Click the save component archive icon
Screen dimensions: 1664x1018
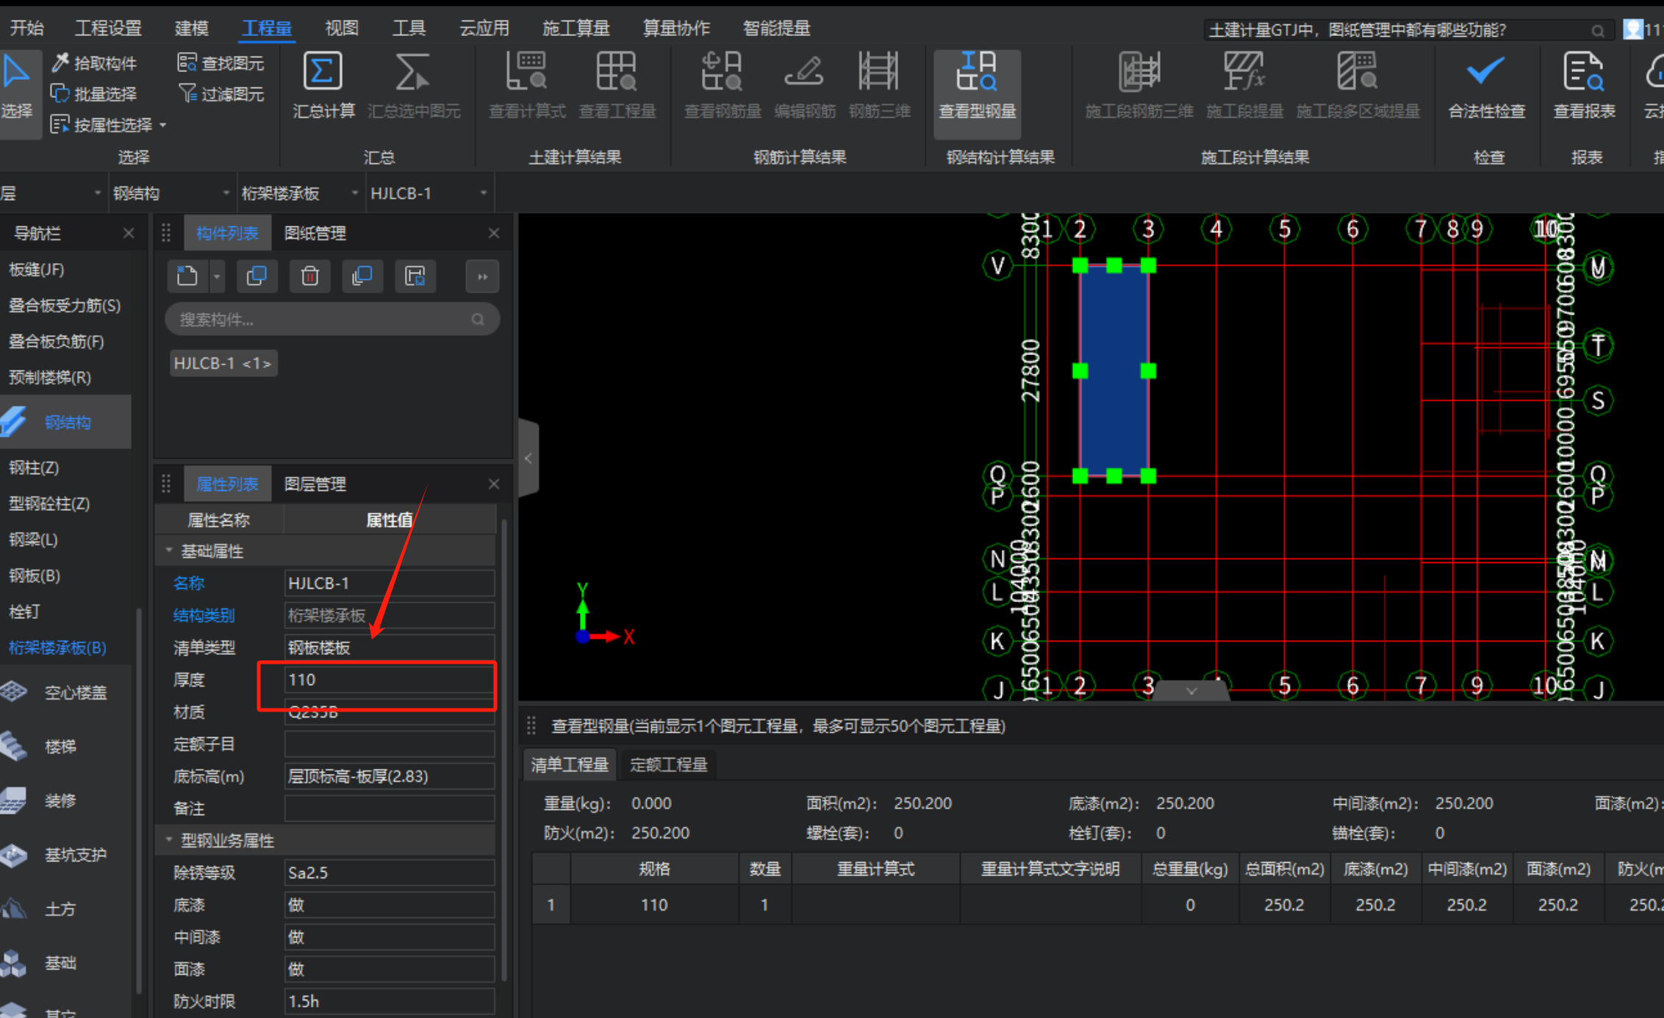[415, 276]
